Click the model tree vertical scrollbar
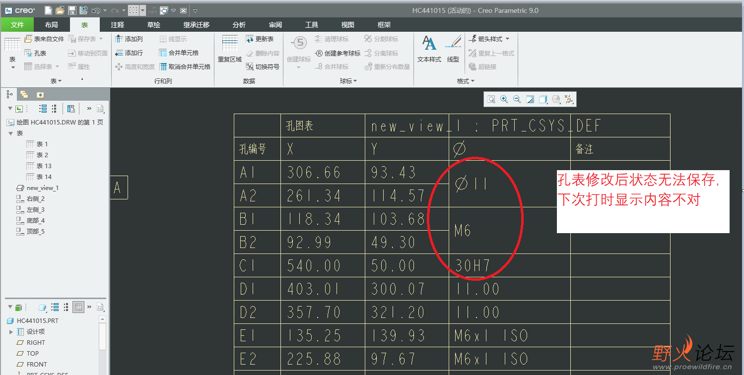The height and width of the screenshot is (375, 744). [103, 335]
